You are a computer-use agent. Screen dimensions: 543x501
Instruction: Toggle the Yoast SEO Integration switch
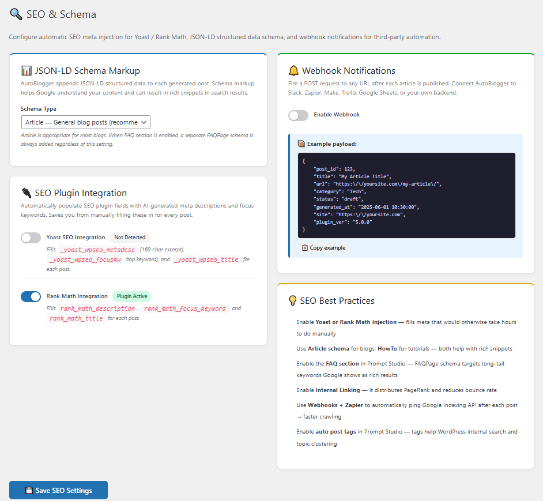click(31, 238)
